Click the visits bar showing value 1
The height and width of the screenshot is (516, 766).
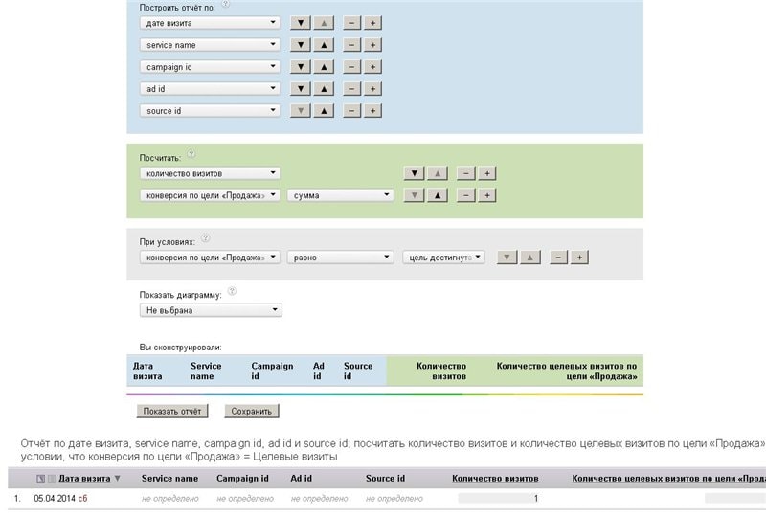point(499,499)
